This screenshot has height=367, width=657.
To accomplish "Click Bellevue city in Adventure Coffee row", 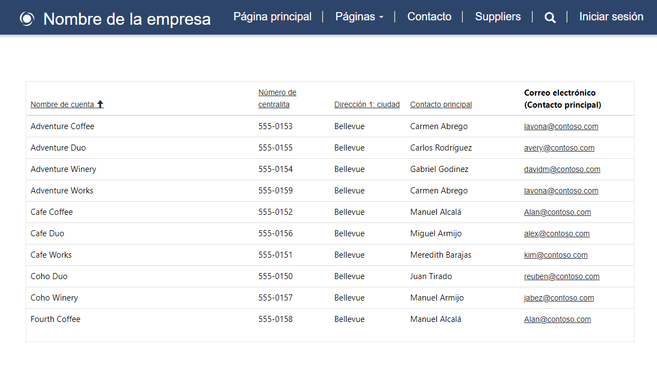I will pos(349,126).
